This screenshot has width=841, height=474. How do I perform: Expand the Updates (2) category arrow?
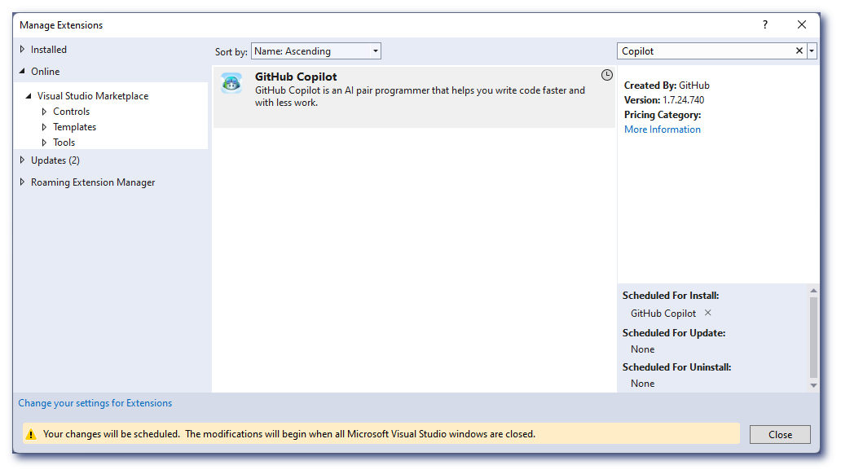(22, 160)
